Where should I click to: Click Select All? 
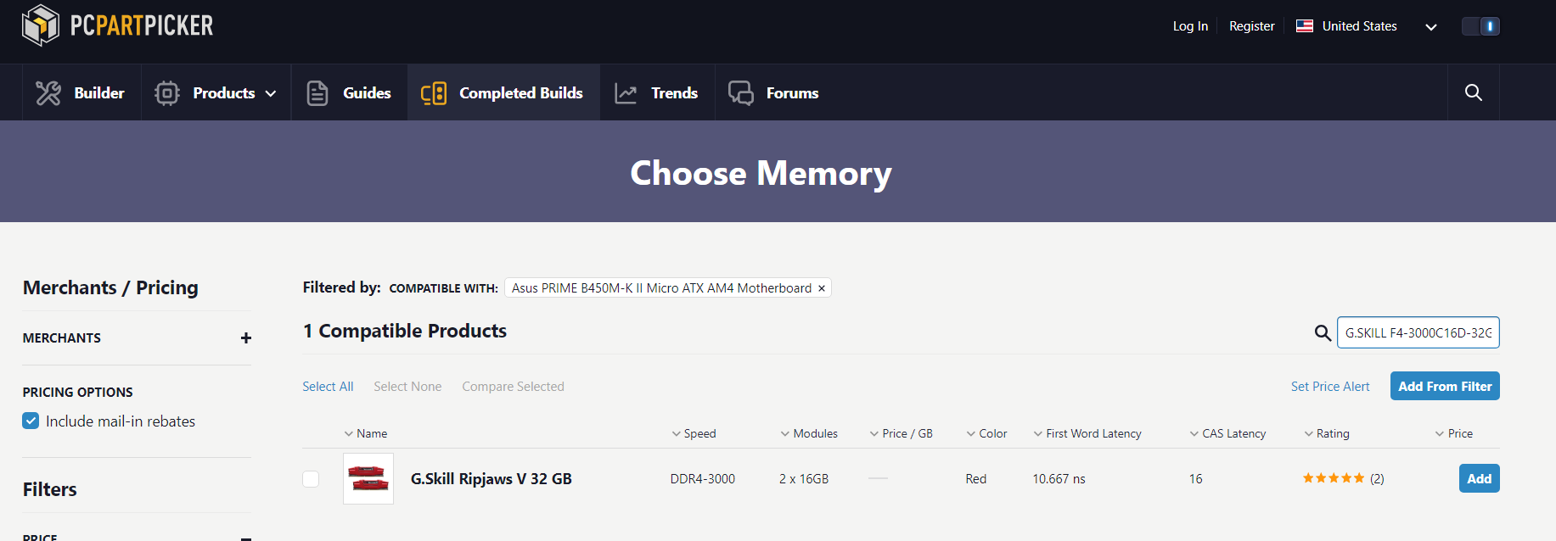[x=328, y=387]
